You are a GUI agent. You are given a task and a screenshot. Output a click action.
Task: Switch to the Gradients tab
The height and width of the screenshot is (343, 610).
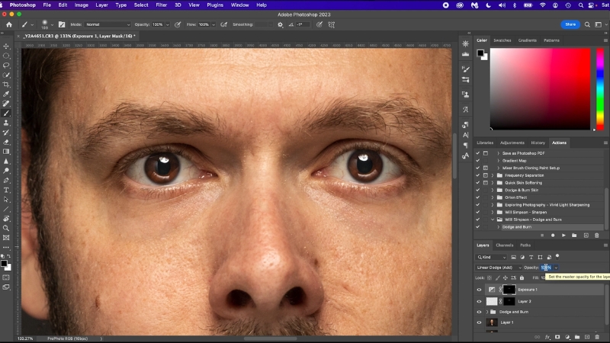tap(527, 40)
